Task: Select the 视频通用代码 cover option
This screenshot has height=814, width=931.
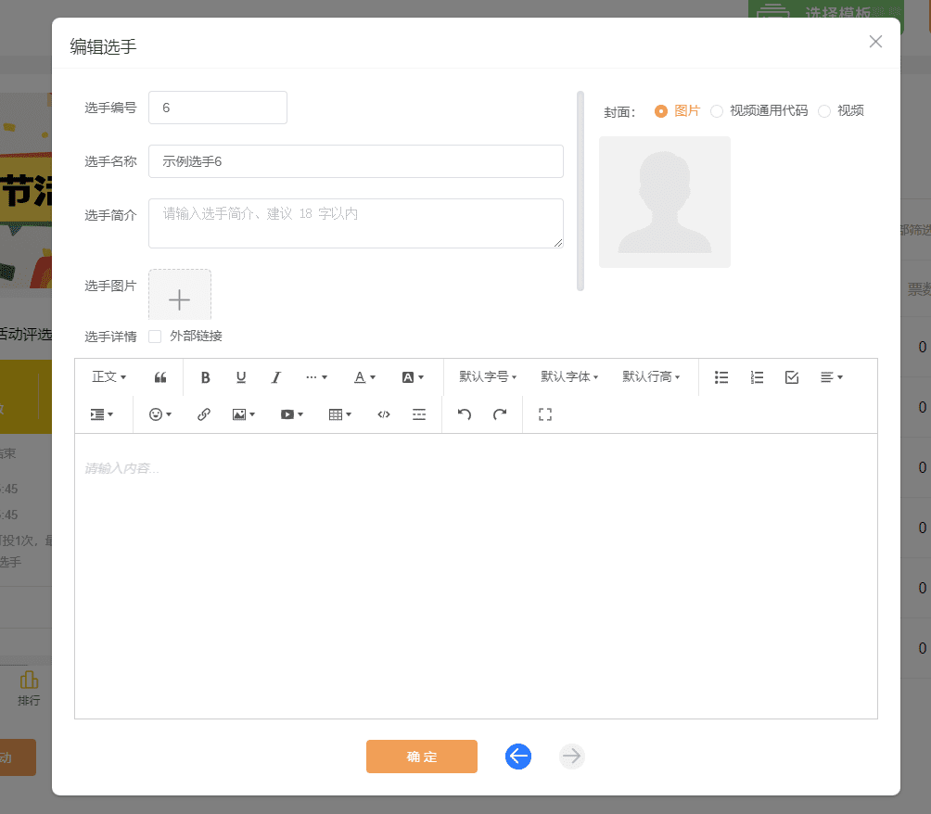Action: coord(716,110)
